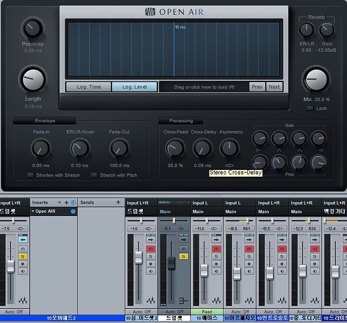Image resolution: width=347 pixels, height=323 pixels.
Task: Expand channel arrow on the -16.5 dB channel
Action: 249,240
